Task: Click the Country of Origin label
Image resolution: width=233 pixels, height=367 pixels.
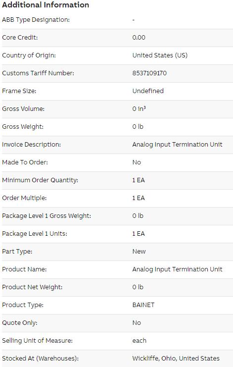Action: [29, 55]
